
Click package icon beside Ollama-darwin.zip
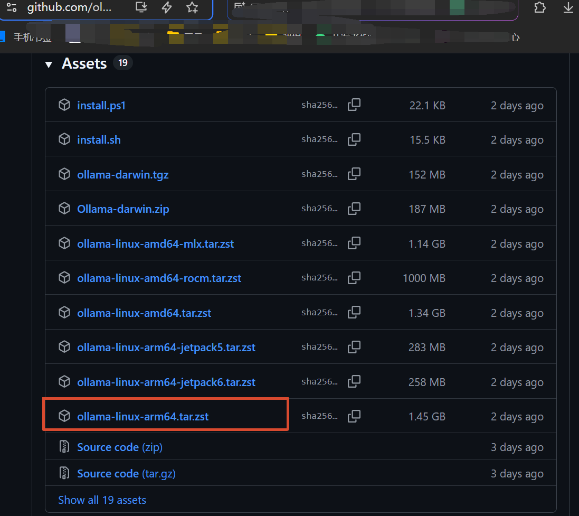[x=64, y=209]
